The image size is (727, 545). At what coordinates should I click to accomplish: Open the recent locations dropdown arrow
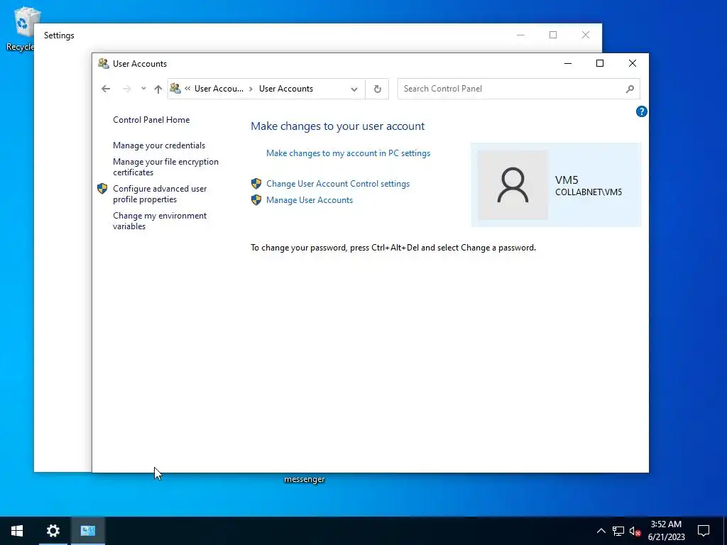[143, 89]
